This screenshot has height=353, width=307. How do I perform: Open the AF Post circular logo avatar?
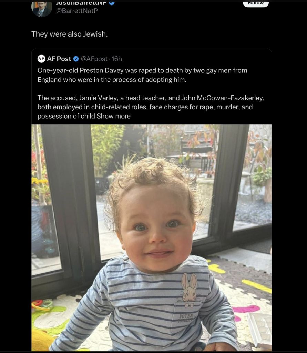pos(41,59)
